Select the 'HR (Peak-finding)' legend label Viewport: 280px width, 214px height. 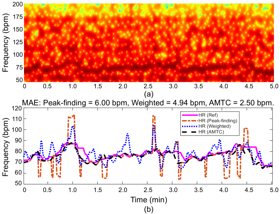[x=218, y=121]
